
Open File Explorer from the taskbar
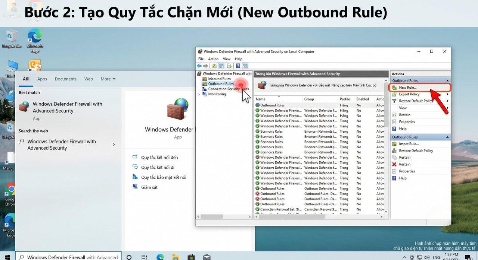click(176, 257)
